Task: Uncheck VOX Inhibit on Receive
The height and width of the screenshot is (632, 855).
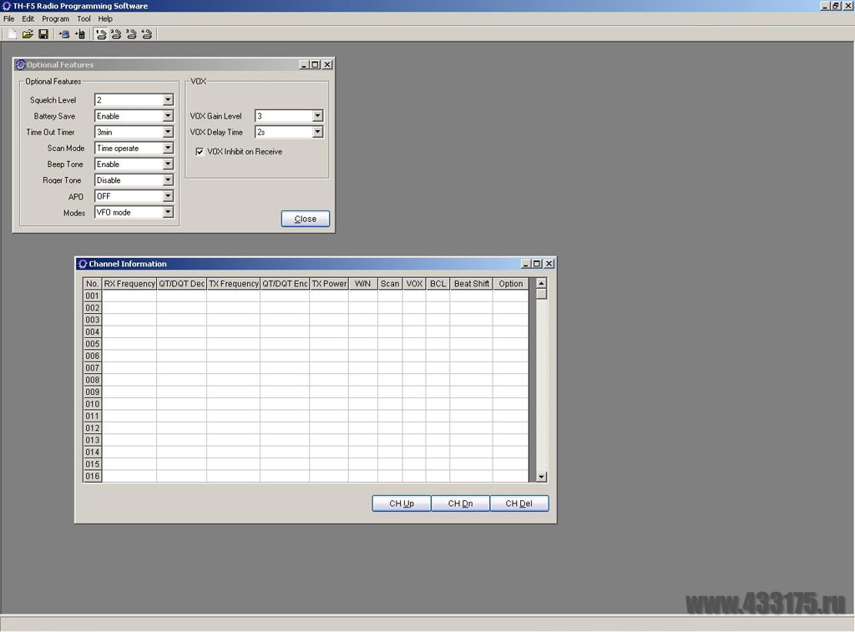Action: pyautogui.click(x=200, y=152)
